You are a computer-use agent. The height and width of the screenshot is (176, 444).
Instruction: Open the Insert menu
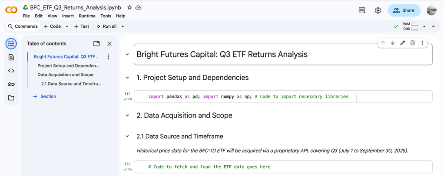coord(68,16)
